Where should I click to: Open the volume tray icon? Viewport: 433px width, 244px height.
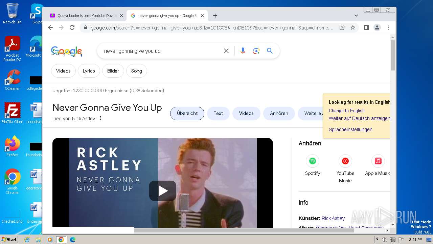(385, 240)
